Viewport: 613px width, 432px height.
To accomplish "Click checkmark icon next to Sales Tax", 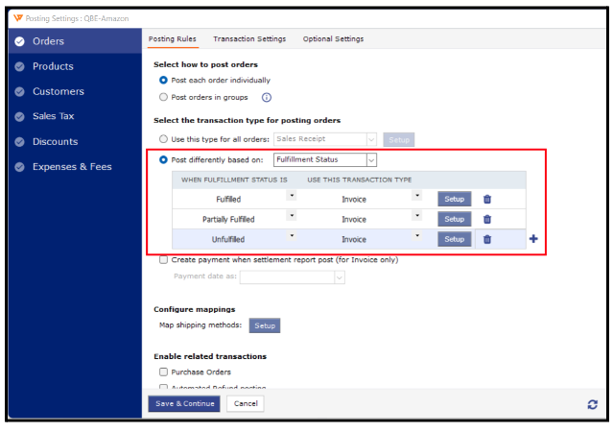I will 20,117.
